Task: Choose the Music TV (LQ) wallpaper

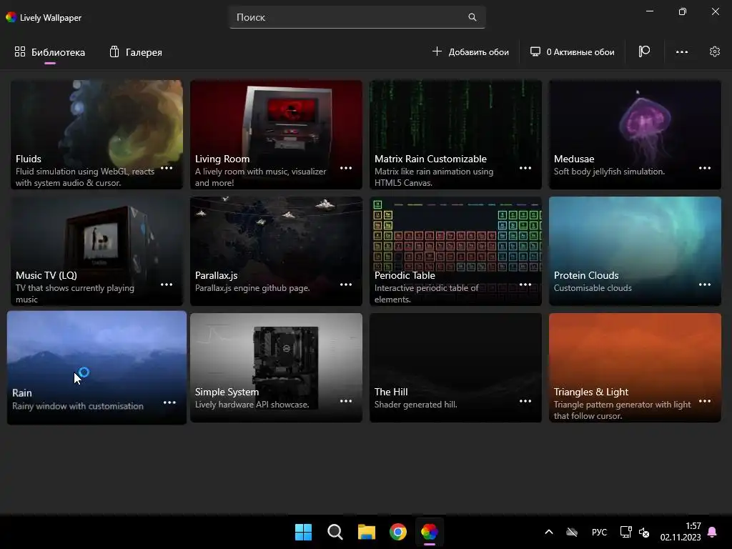Action: 97,251
